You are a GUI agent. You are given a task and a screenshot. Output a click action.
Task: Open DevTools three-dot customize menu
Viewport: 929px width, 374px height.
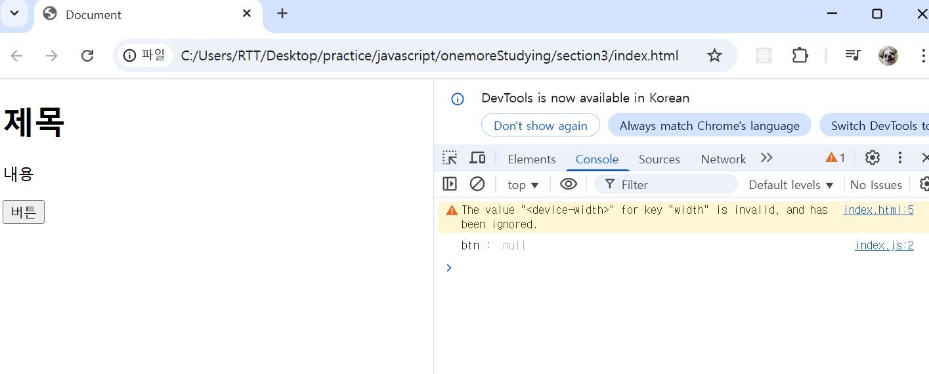pos(900,158)
